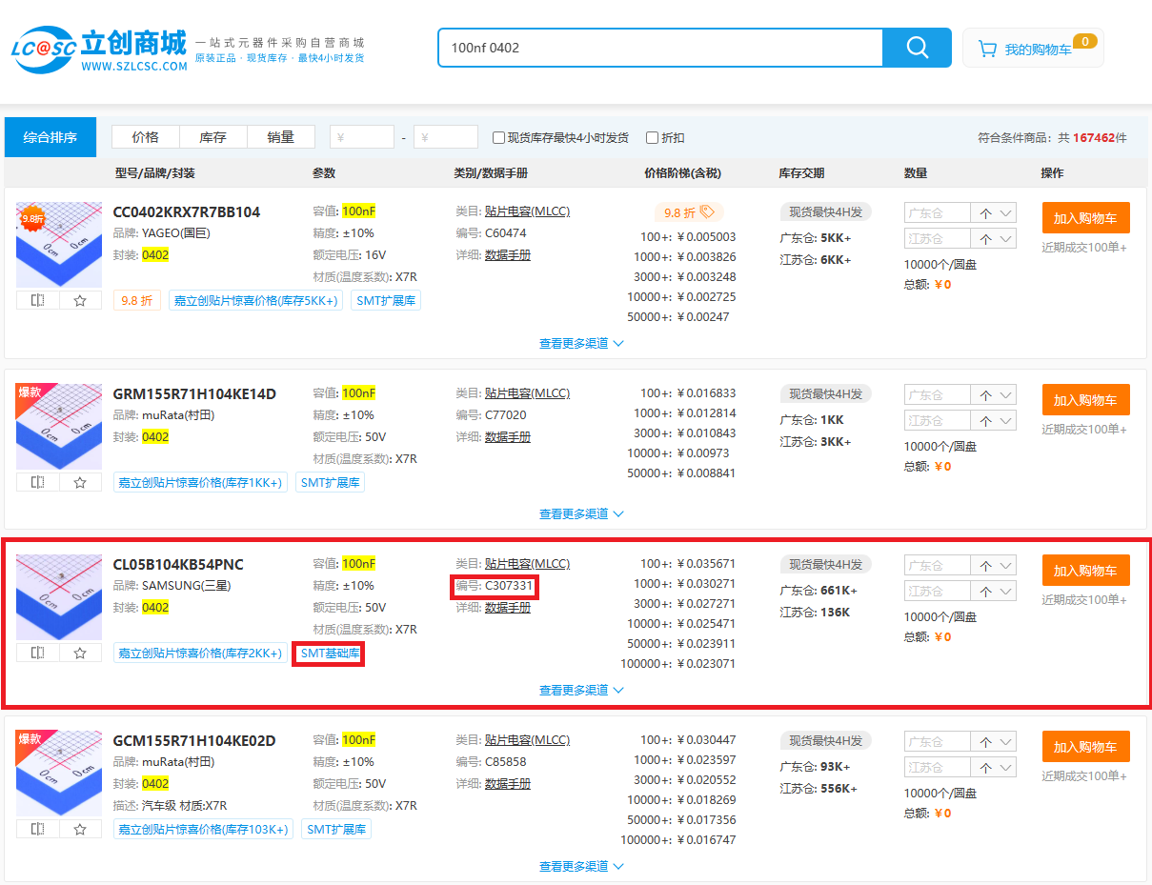Open 广东仓 unit dropdown for GCM155R71H104KE02D
The height and width of the screenshot is (885, 1152).
click(994, 742)
